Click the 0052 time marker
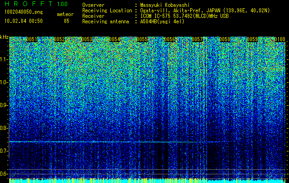289x183 pixels. [59, 39]
